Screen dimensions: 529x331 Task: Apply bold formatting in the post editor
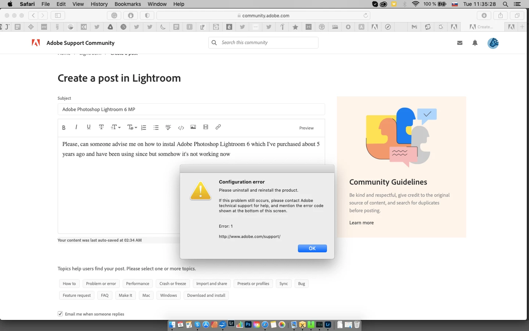(x=64, y=128)
